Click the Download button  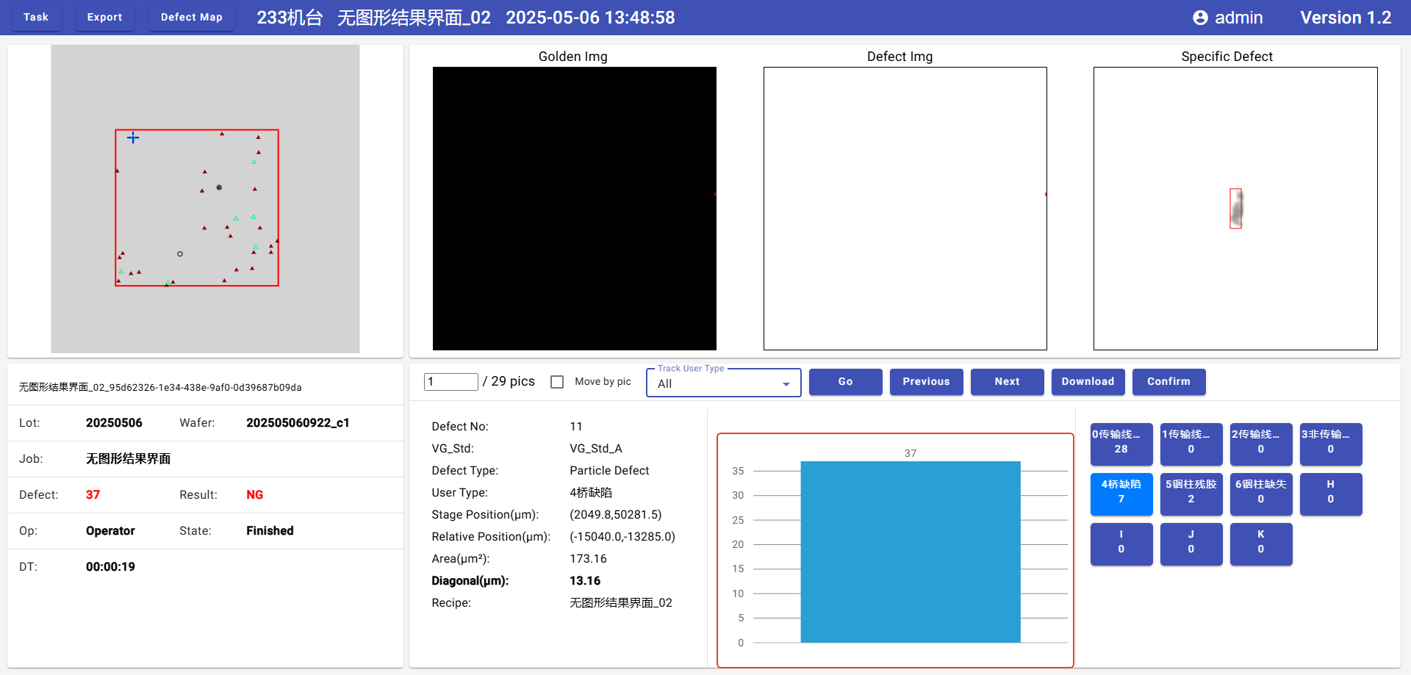(1087, 382)
